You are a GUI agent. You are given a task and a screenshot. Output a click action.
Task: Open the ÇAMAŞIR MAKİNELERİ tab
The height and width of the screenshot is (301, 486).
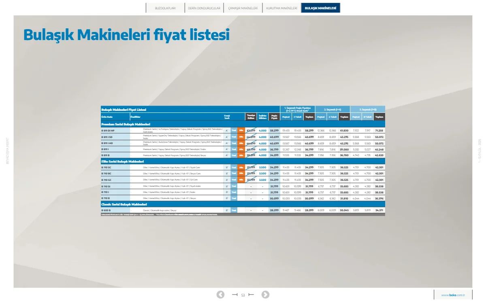[x=243, y=8]
